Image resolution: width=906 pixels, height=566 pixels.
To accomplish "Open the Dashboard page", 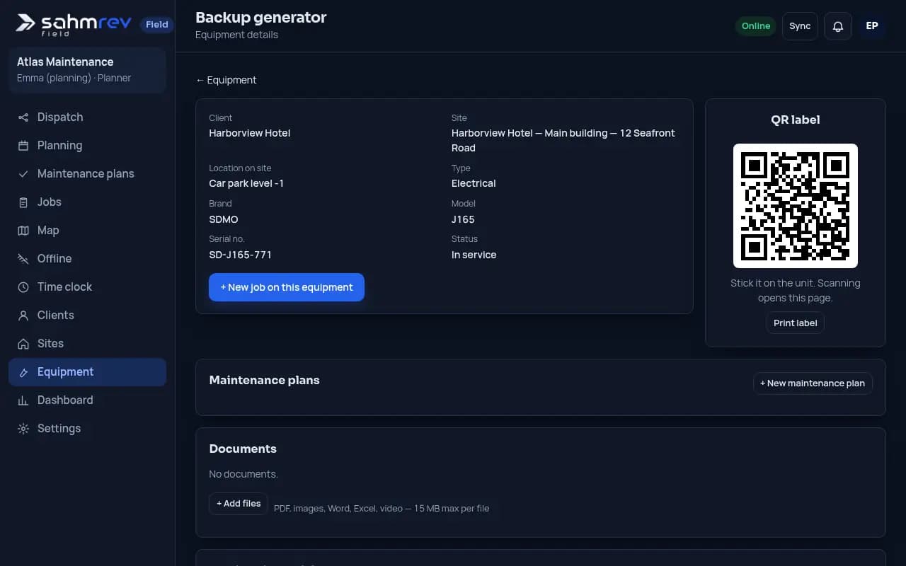I will pos(88,400).
